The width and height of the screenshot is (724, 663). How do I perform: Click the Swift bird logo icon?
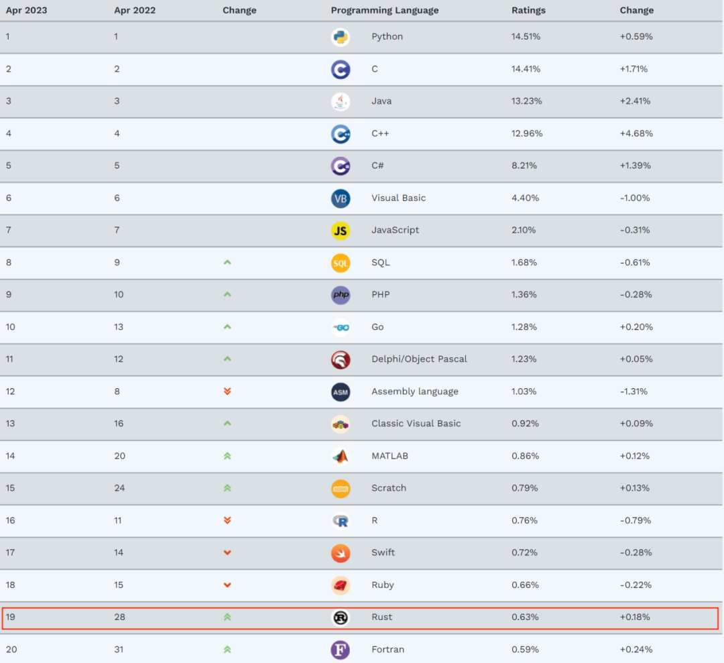pyautogui.click(x=341, y=553)
